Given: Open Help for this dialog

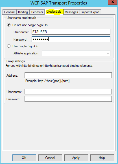Looking at the screenshot, I should point(102,158).
